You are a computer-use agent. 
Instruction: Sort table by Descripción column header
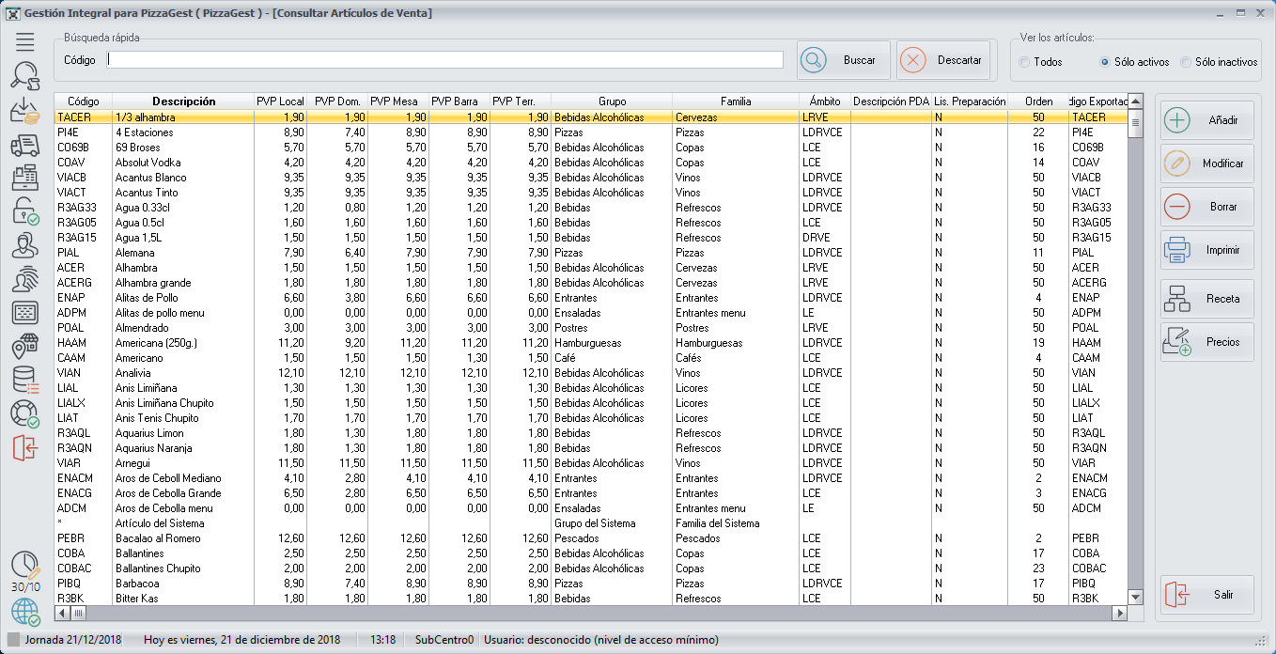(184, 101)
